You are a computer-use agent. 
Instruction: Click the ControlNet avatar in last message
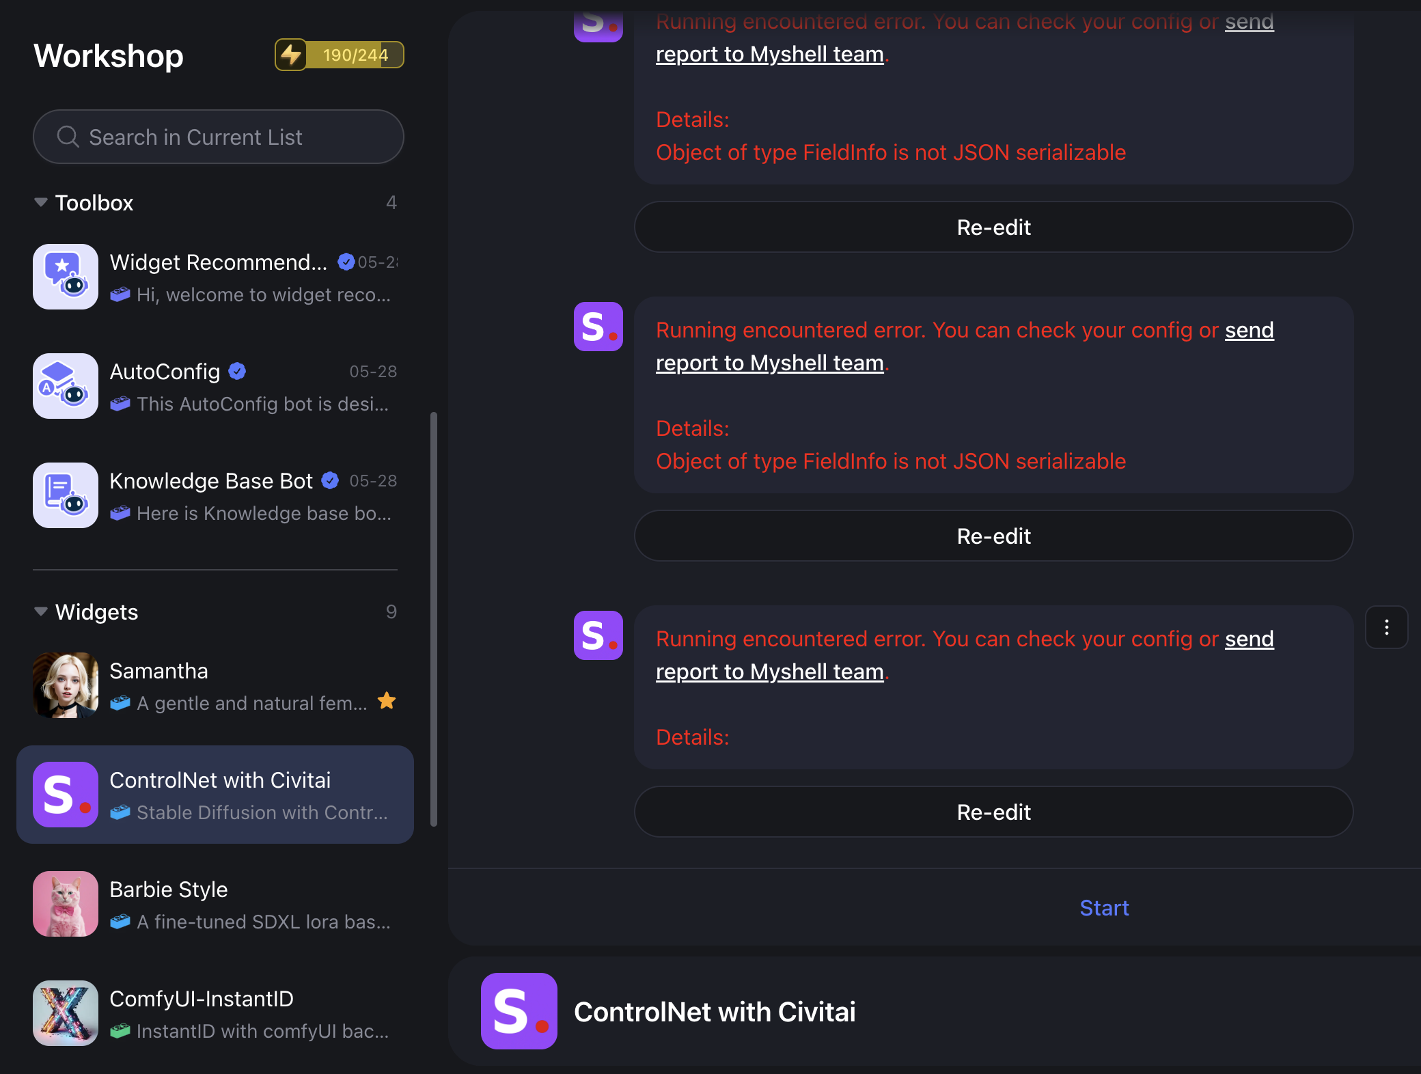click(x=598, y=635)
